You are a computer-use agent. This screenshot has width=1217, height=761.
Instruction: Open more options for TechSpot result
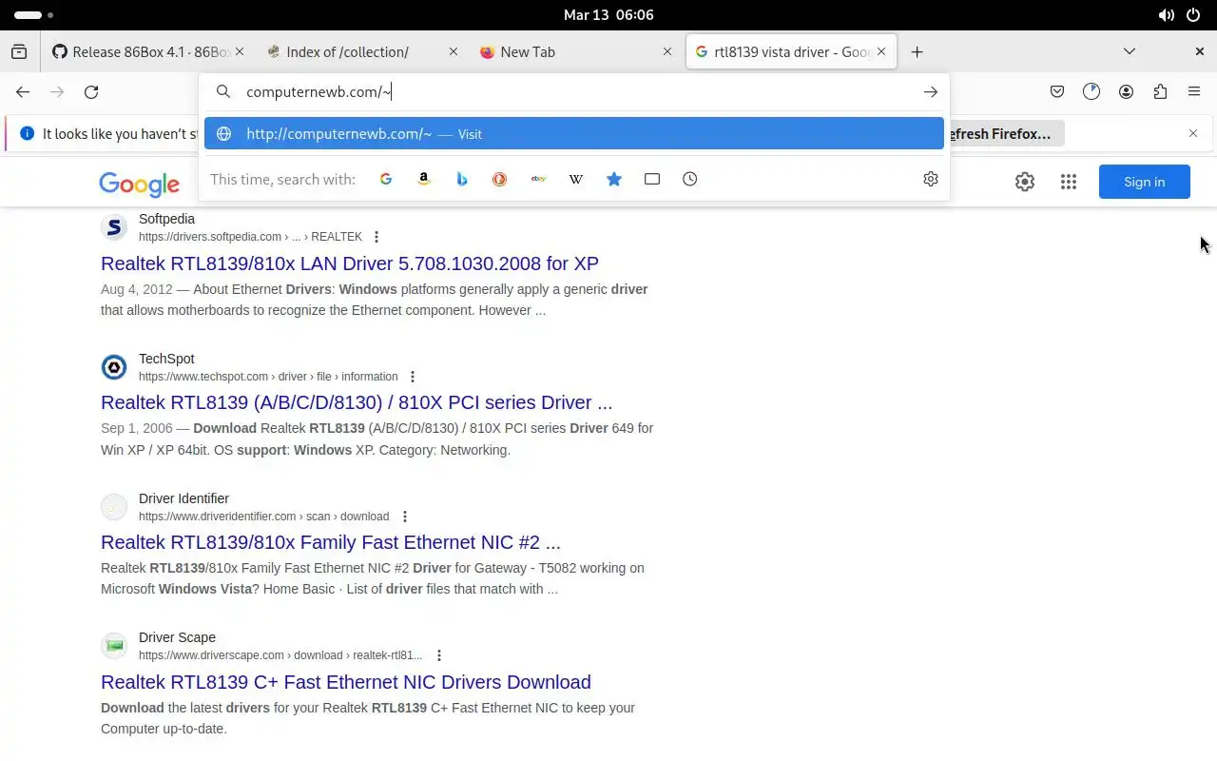pos(413,377)
